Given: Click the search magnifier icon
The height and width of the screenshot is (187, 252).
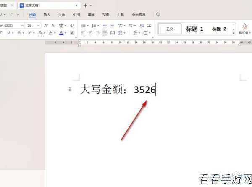Looking at the screenshot, I should (x=158, y=14).
